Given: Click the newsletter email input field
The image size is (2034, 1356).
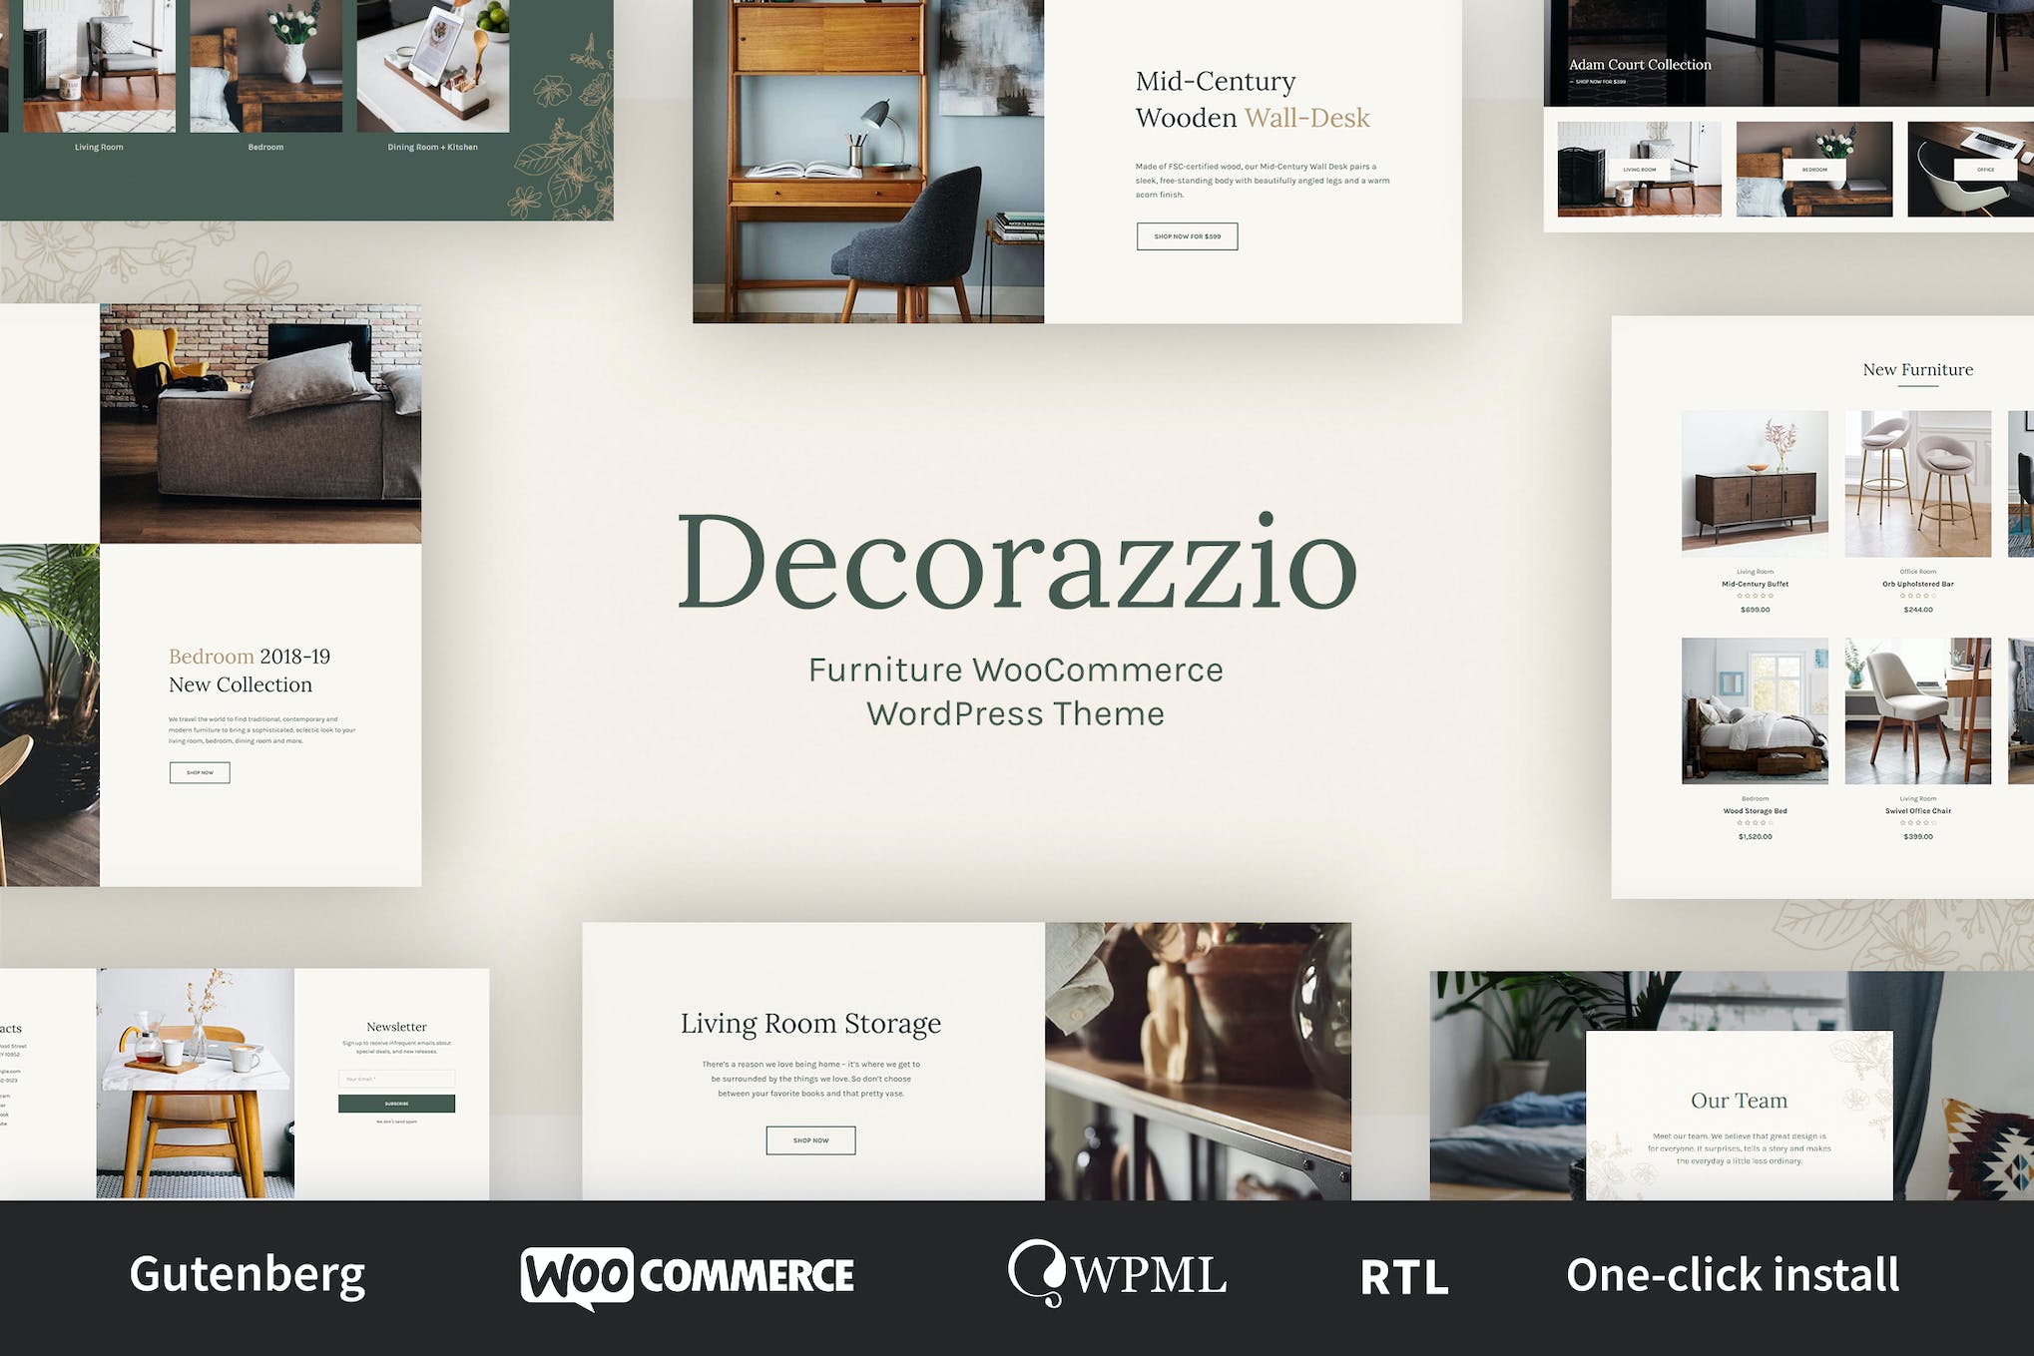Looking at the screenshot, I should [x=396, y=1079].
